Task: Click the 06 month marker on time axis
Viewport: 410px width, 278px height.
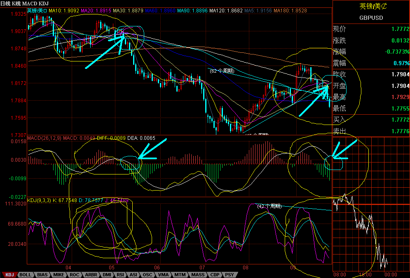Action: [157, 268]
